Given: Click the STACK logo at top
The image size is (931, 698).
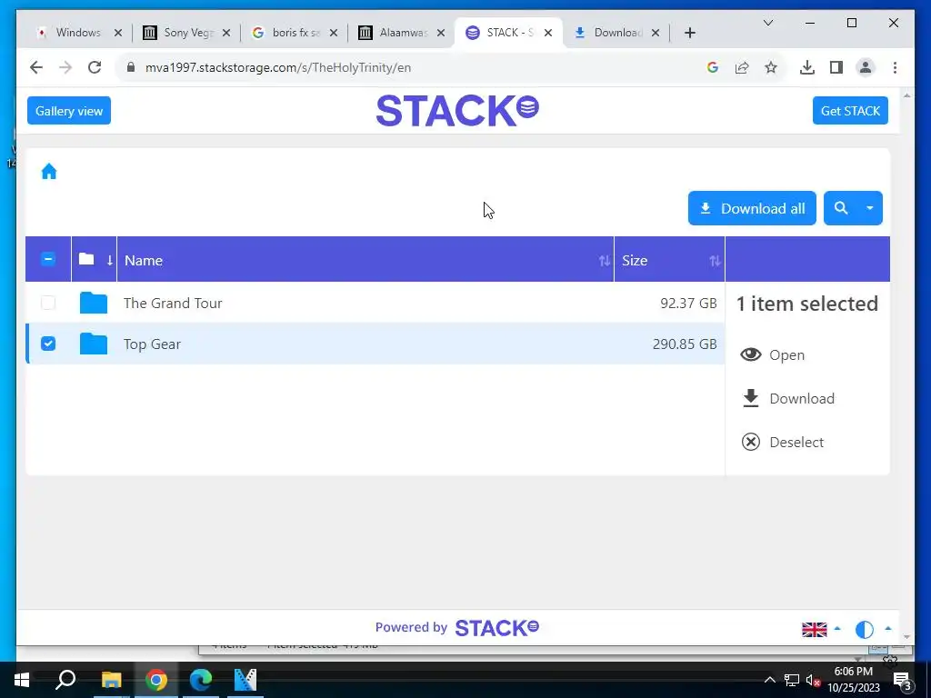Looking at the screenshot, I should pos(457,110).
